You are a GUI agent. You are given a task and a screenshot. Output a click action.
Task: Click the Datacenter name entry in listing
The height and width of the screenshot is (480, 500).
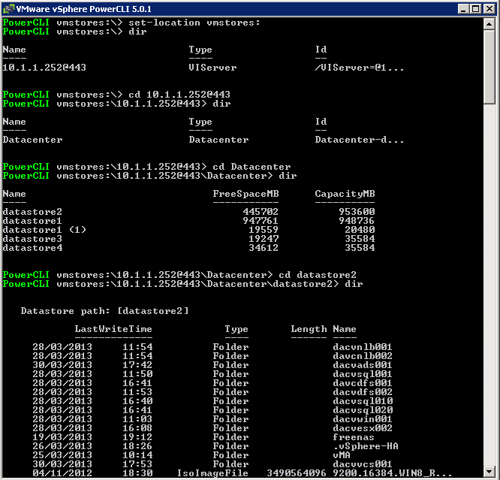pyautogui.click(x=32, y=140)
